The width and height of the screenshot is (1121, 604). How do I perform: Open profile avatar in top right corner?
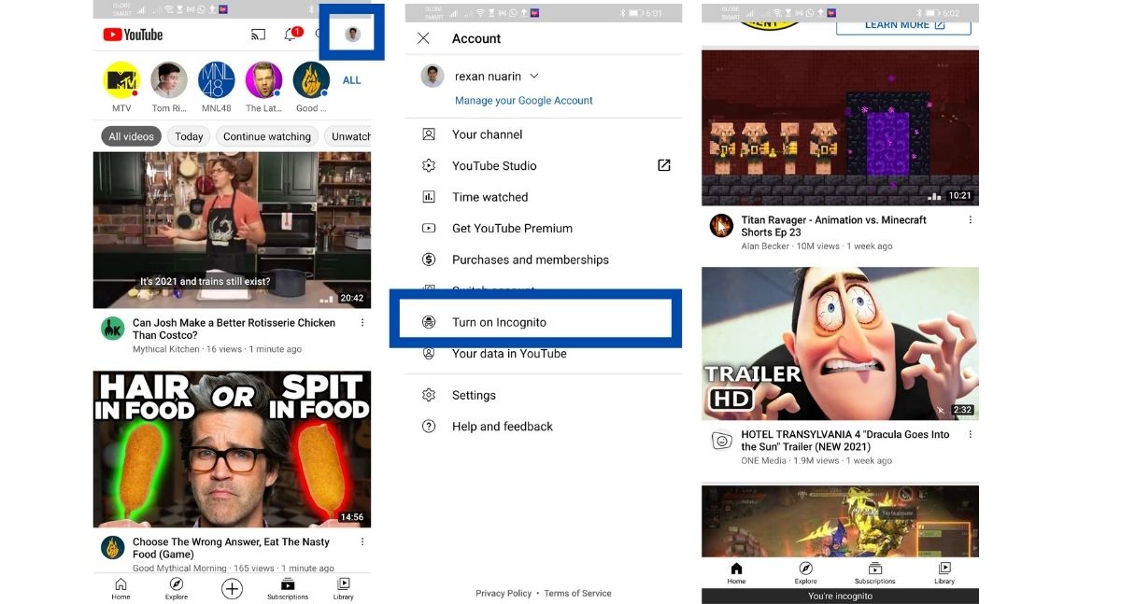[352, 35]
